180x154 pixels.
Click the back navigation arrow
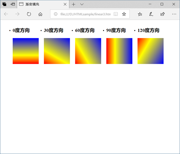click(x=6, y=14)
